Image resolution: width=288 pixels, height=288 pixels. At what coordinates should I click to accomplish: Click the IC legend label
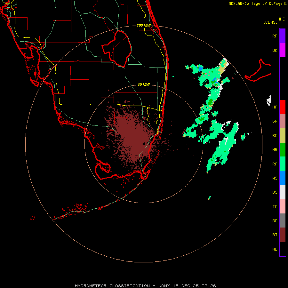[275, 207]
